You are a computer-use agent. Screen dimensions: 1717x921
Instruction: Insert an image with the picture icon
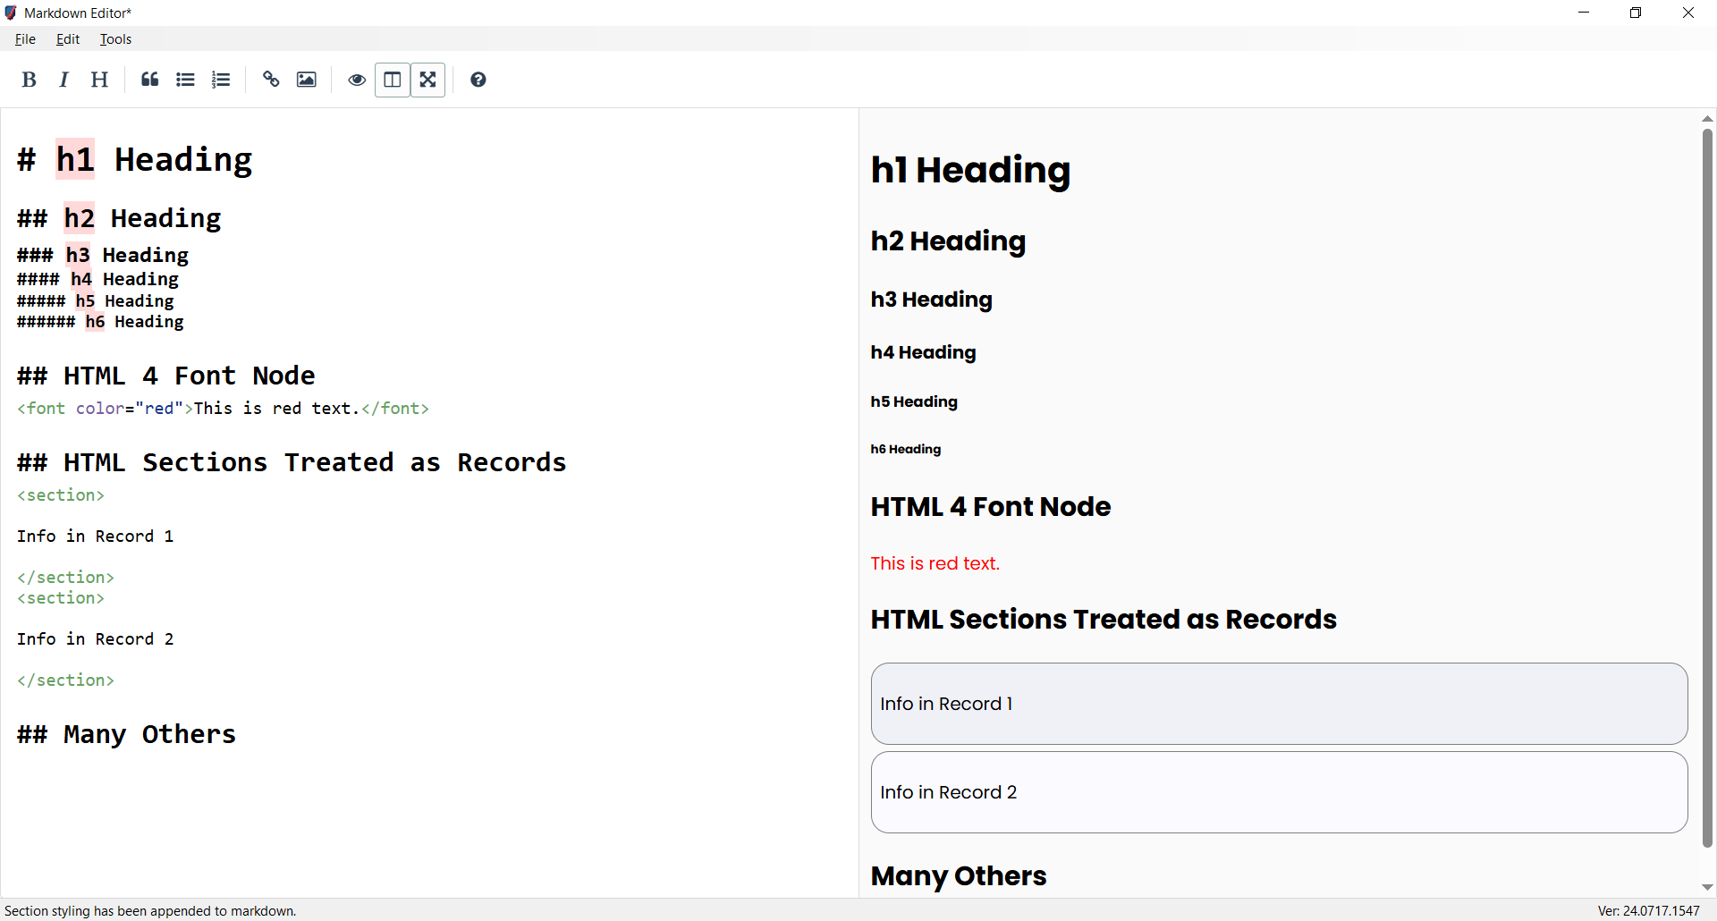click(x=307, y=80)
